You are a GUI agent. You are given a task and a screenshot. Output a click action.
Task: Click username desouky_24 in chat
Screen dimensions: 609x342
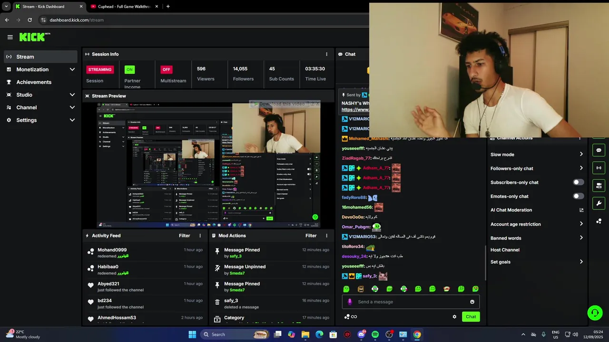click(354, 256)
